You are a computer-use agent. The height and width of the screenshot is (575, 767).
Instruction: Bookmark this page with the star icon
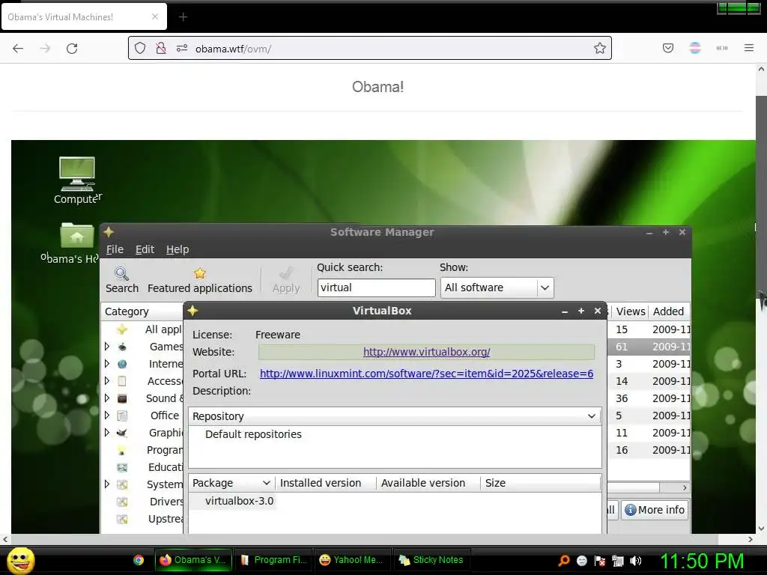click(x=600, y=48)
